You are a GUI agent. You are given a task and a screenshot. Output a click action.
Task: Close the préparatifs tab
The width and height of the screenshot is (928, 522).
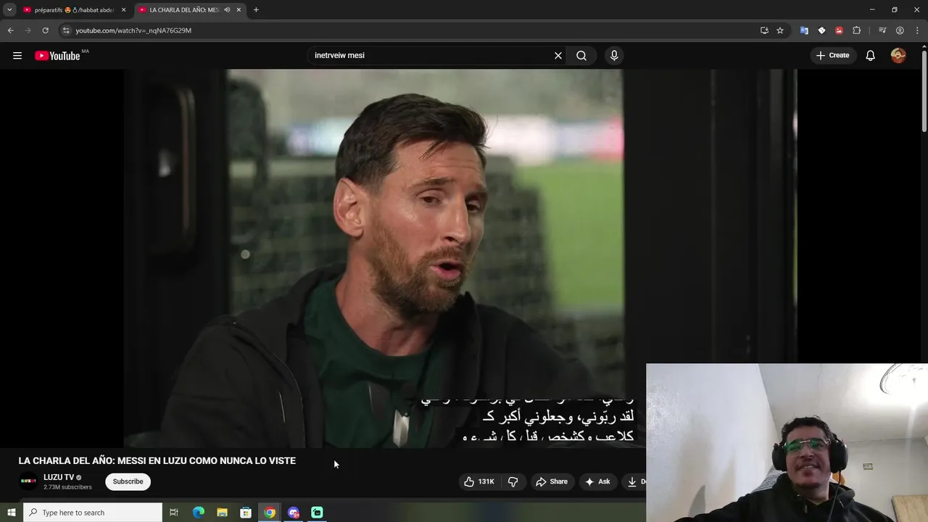click(x=123, y=10)
